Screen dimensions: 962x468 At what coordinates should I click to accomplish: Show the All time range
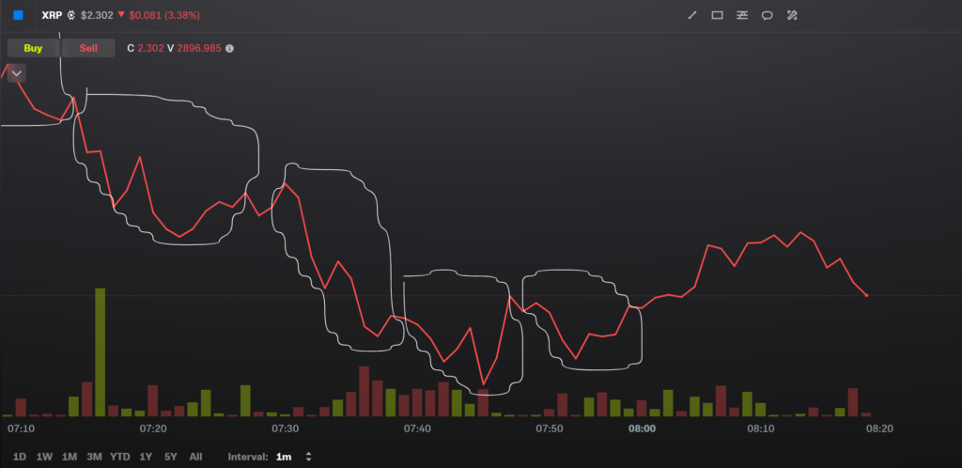195,457
